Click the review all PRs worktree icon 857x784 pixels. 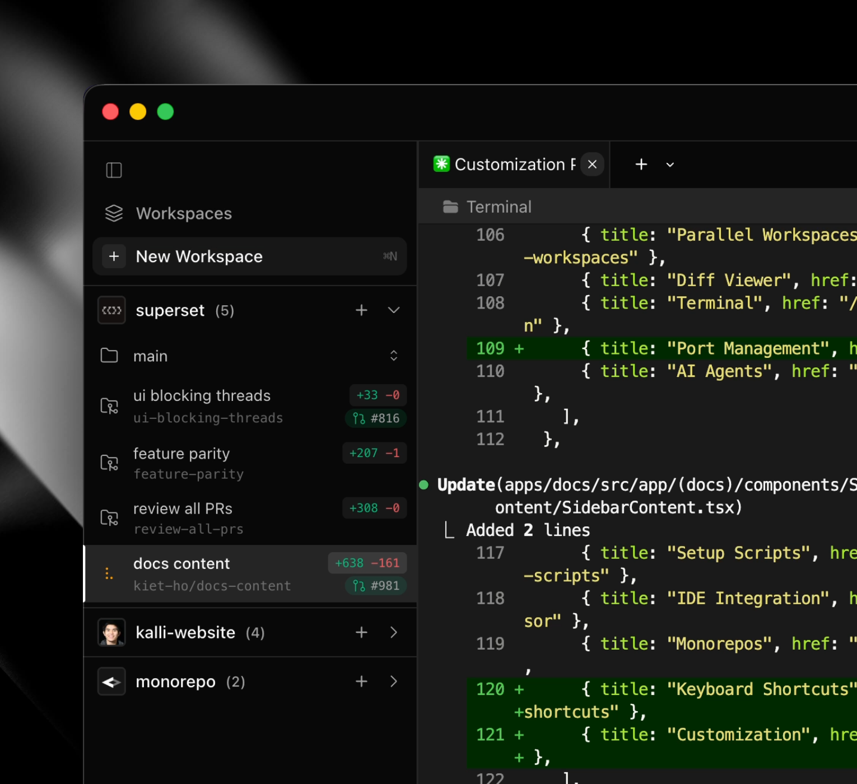(109, 517)
